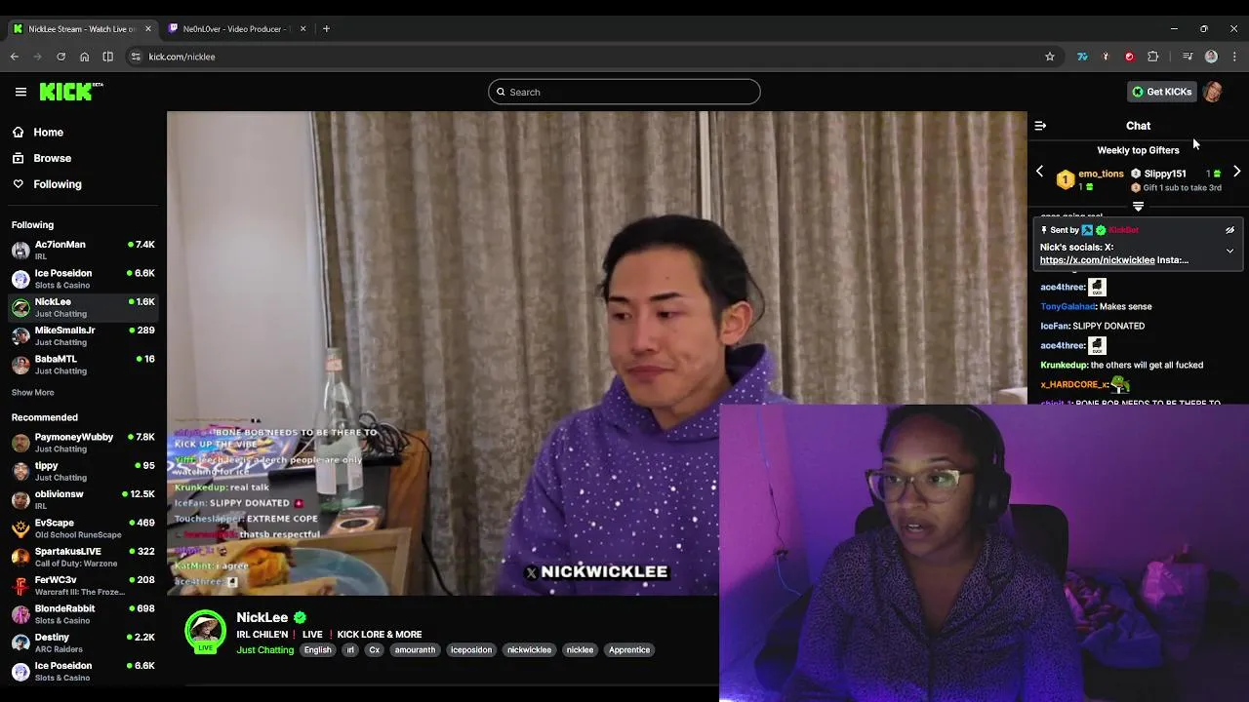1249x702 pixels.
Task: Open the 7TV extension icon
Action: click(x=1082, y=57)
